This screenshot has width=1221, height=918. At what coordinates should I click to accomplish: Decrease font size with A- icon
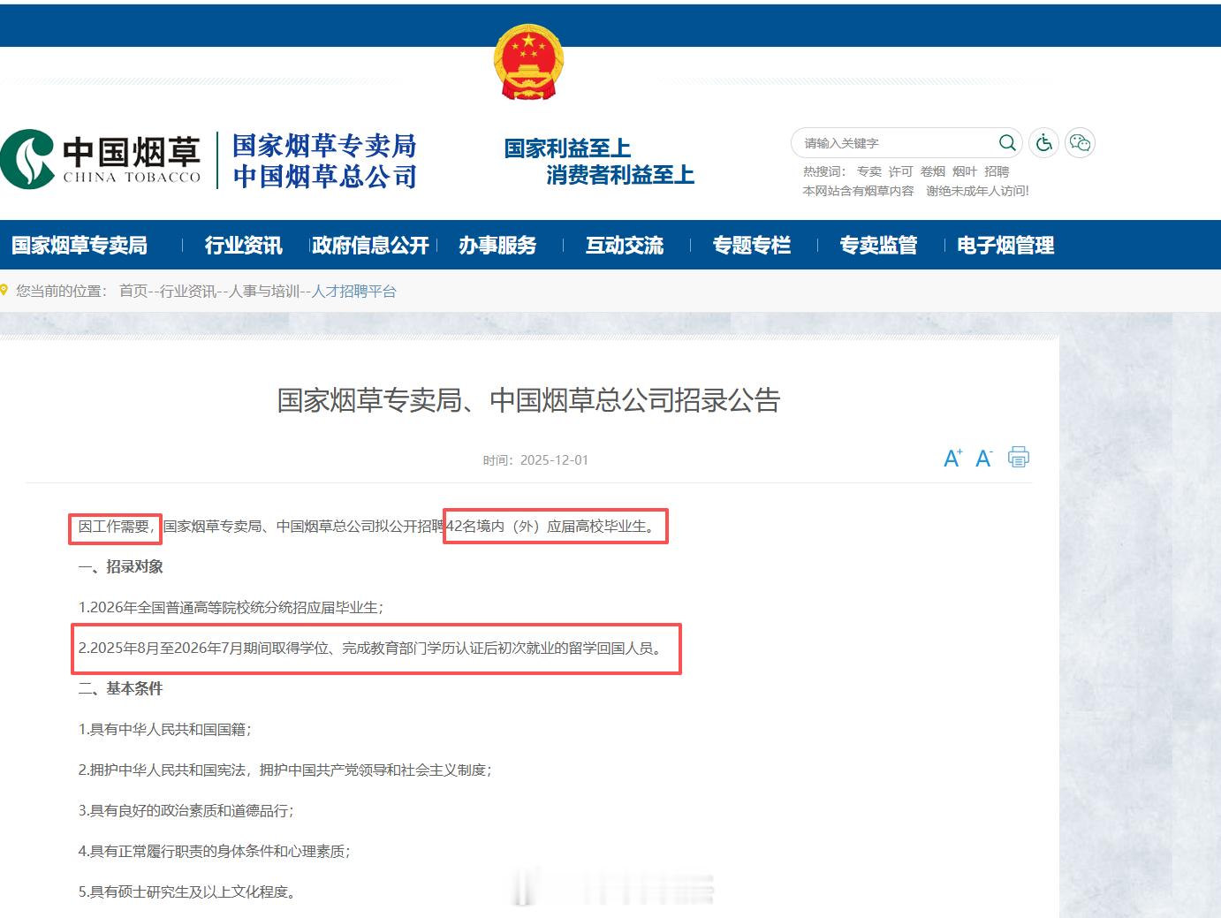point(984,458)
